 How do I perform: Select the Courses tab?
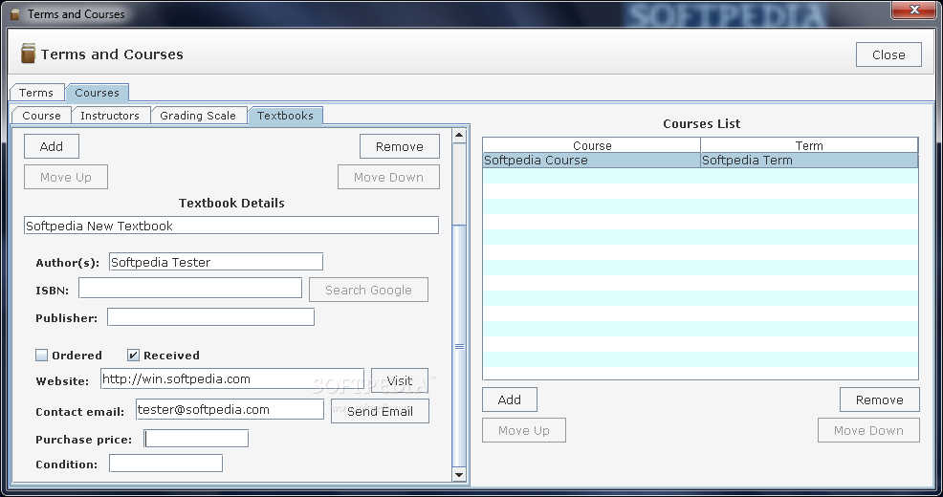97,93
